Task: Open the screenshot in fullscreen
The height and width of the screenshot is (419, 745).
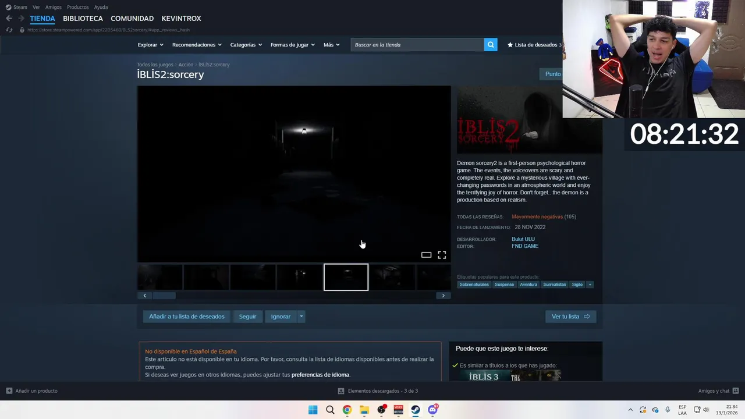Action: tap(442, 255)
